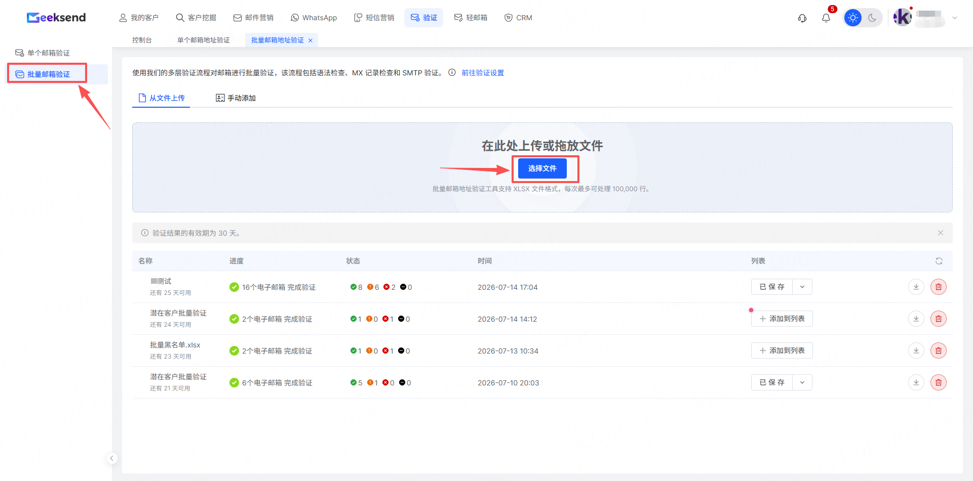Click 还有 25 天可用 text
Viewport: 973px width, 481px height.
170,293
